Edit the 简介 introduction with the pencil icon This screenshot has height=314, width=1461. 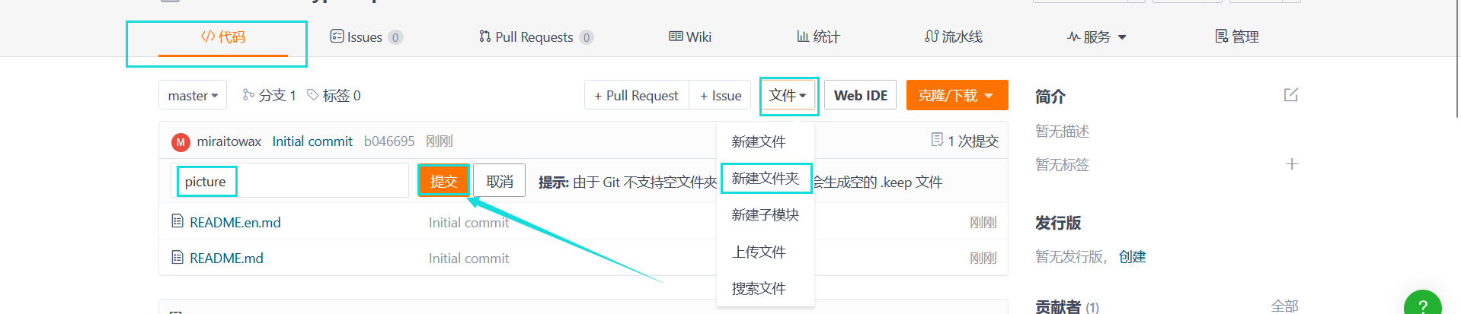pos(1291,95)
